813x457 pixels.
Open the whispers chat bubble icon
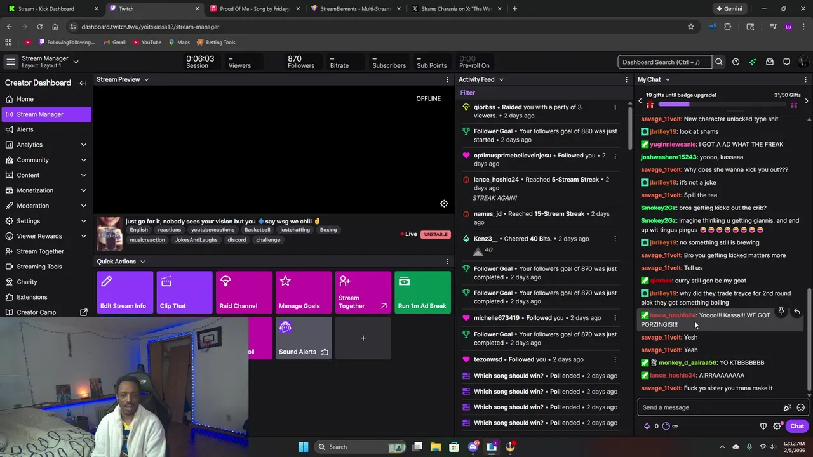786,62
